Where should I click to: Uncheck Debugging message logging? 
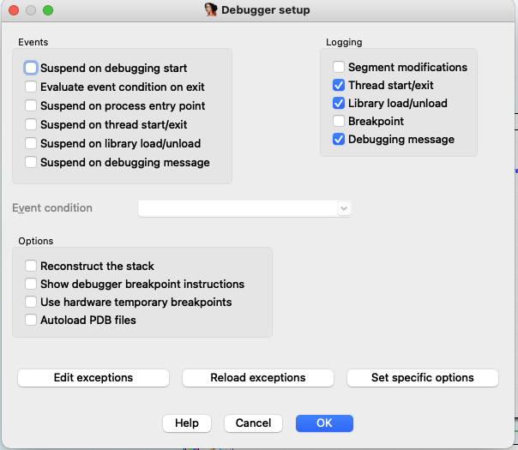coord(339,139)
